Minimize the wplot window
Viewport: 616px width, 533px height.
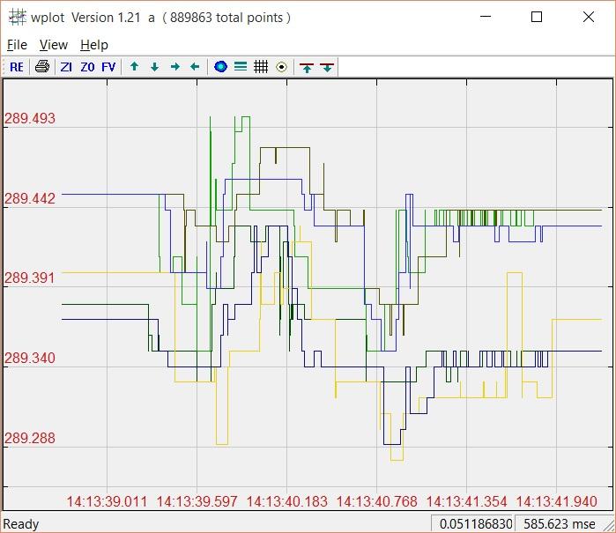coord(486,17)
